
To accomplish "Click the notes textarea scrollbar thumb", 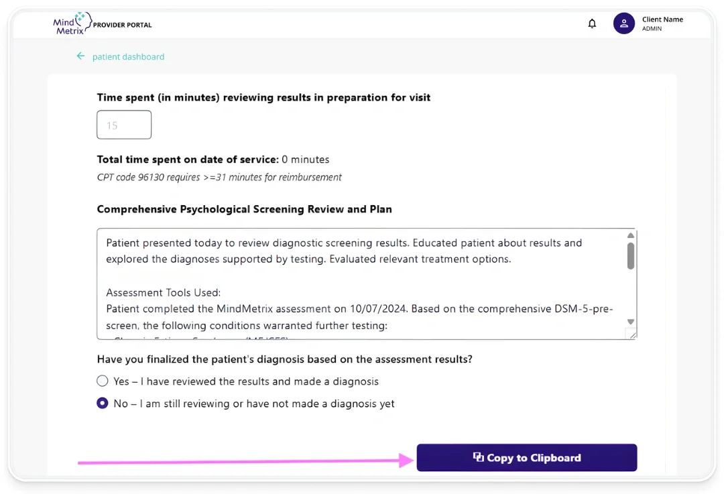I will pos(631,255).
